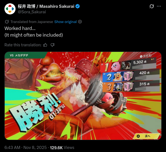
Task: Open the three-dot more options menu
Action: (159, 6)
